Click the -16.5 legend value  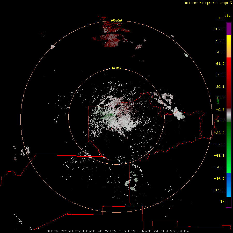(x=219, y=121)
